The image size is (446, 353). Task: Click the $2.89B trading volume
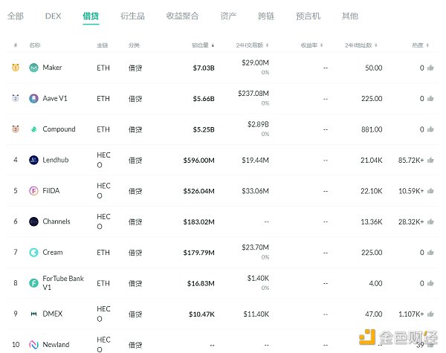tap(258, 124)
